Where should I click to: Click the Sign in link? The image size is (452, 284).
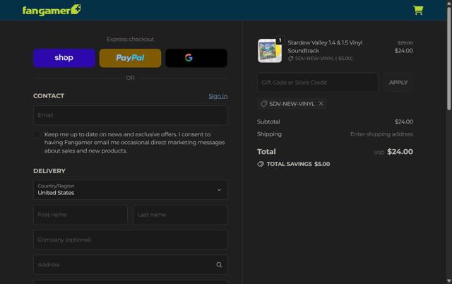(x=218, y=96)
